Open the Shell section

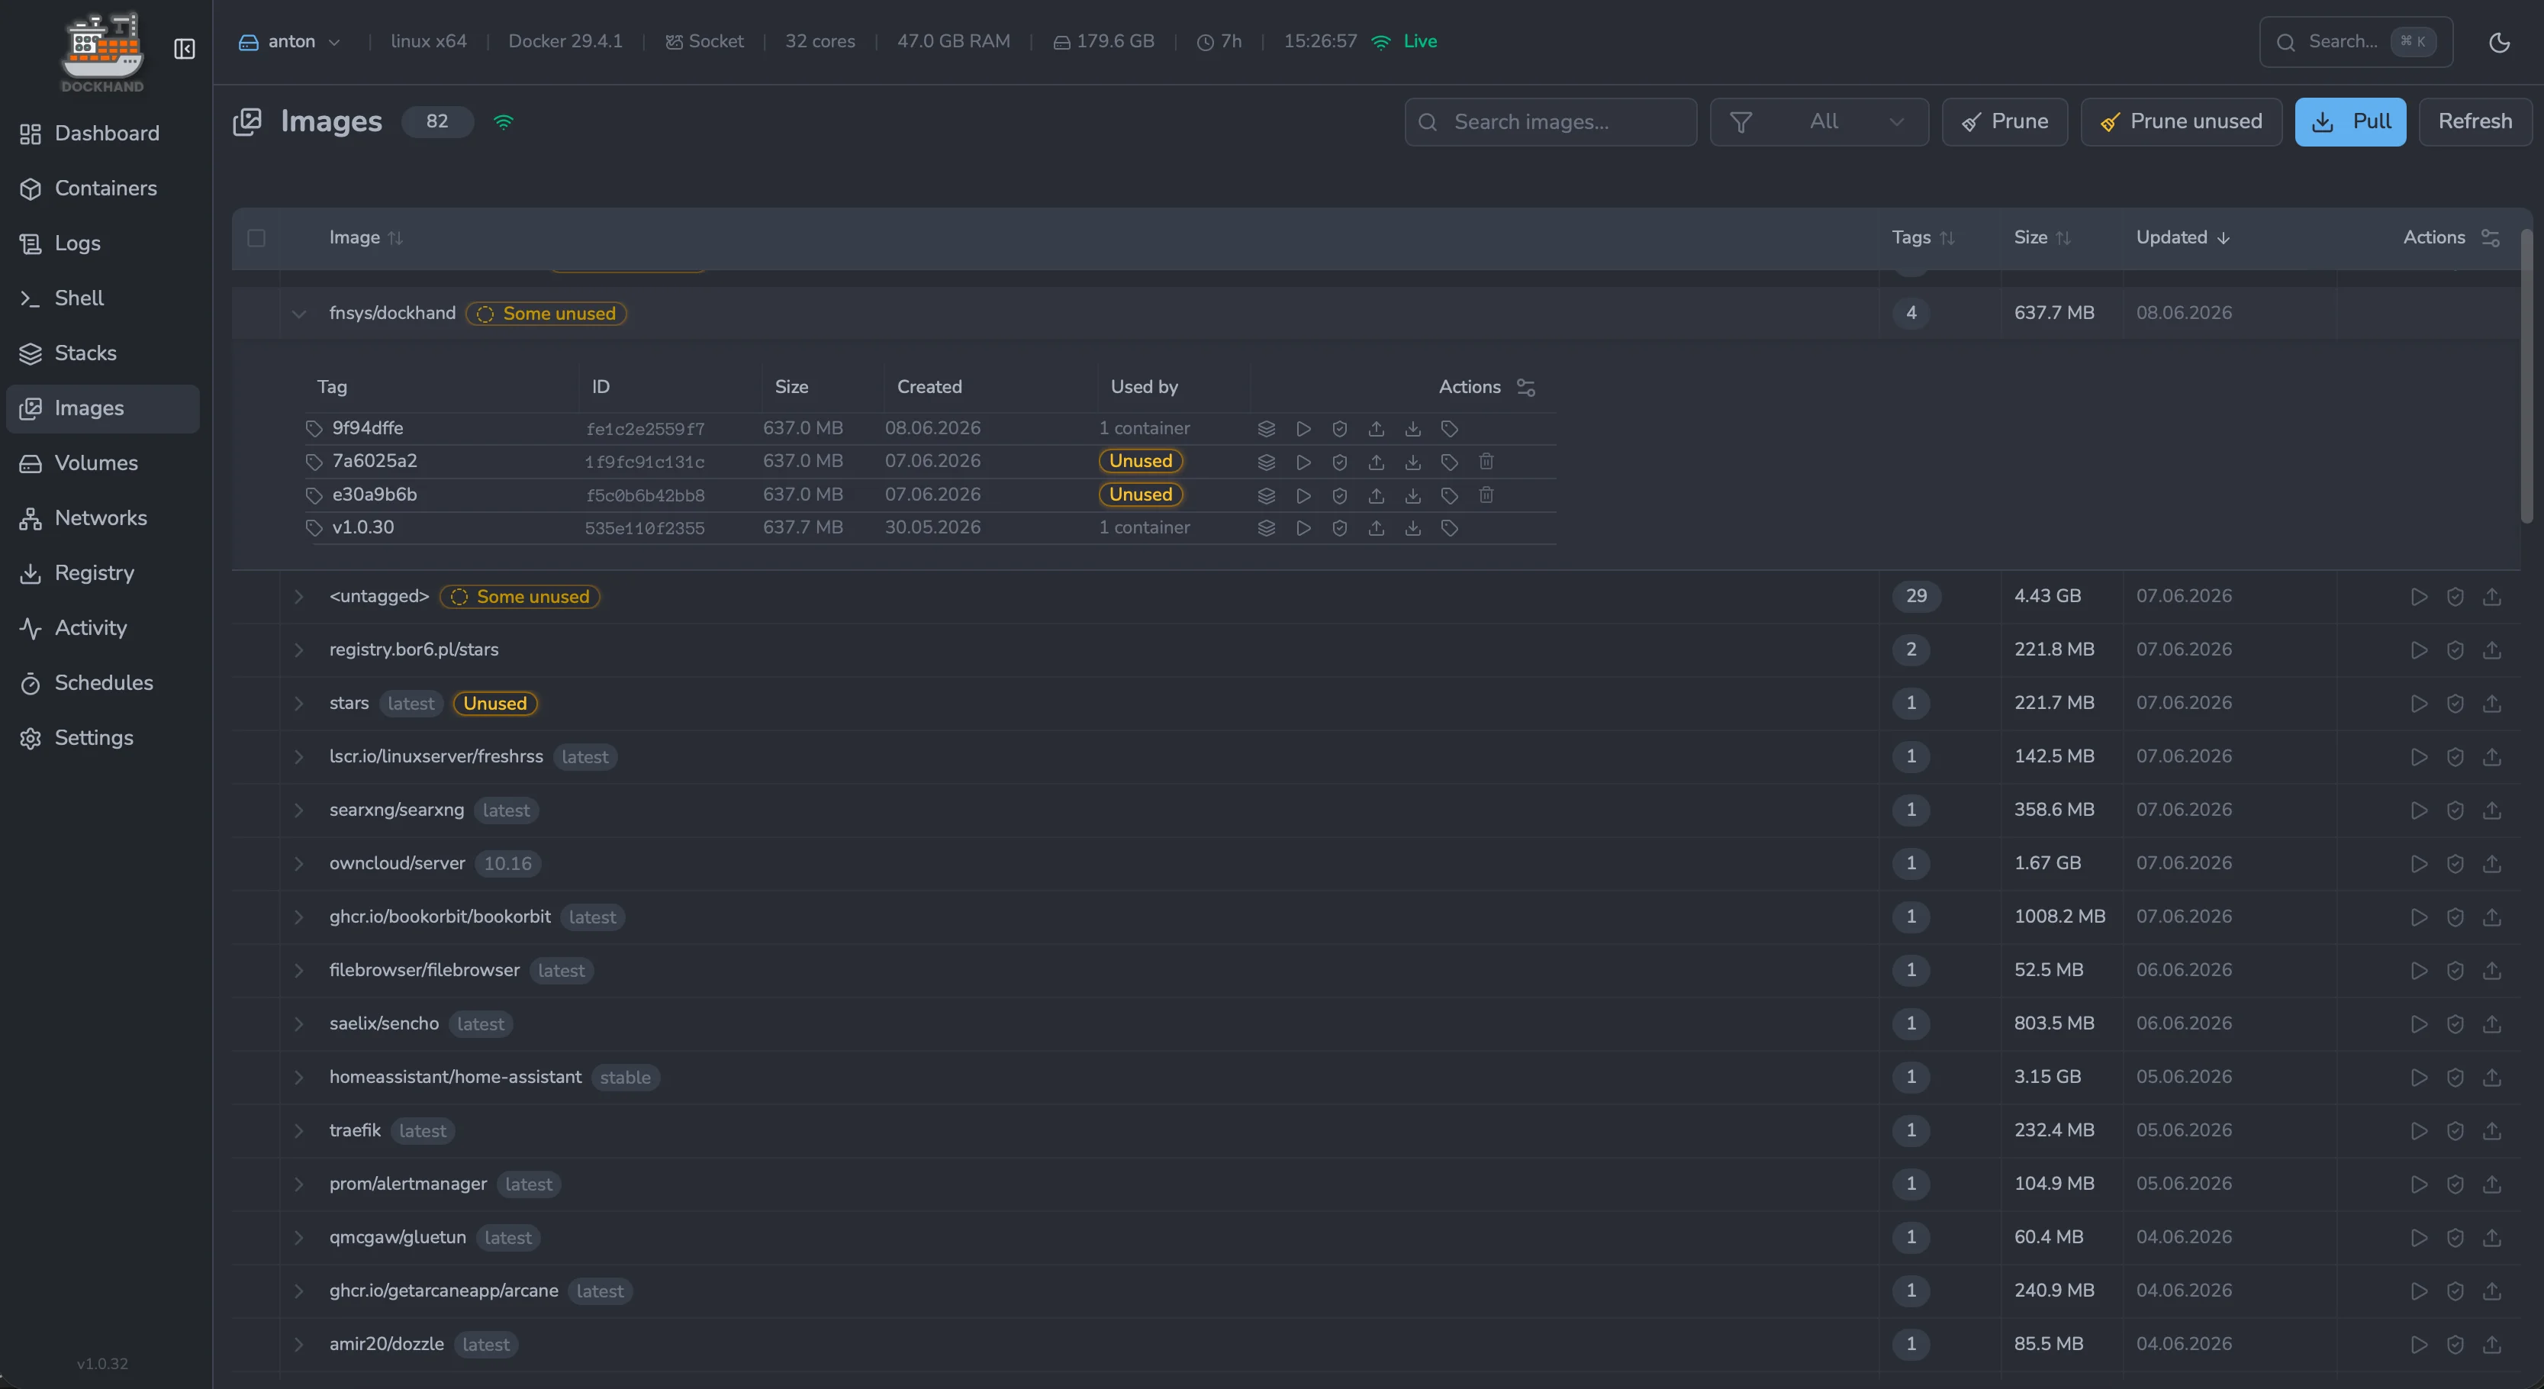[x=103, y=298]
